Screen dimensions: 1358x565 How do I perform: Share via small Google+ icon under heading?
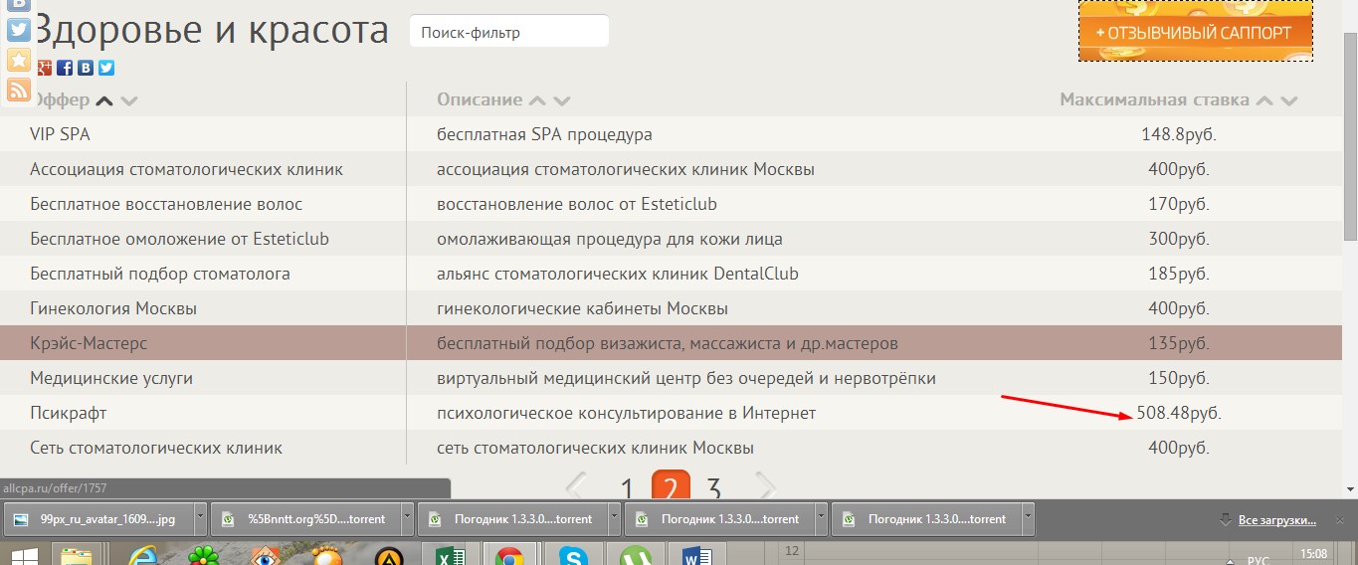(44, 68)
